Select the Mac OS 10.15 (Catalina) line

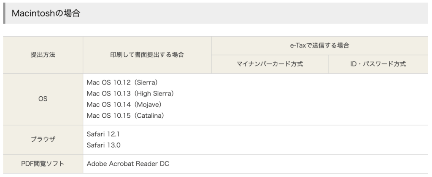(x=126, y=116)
